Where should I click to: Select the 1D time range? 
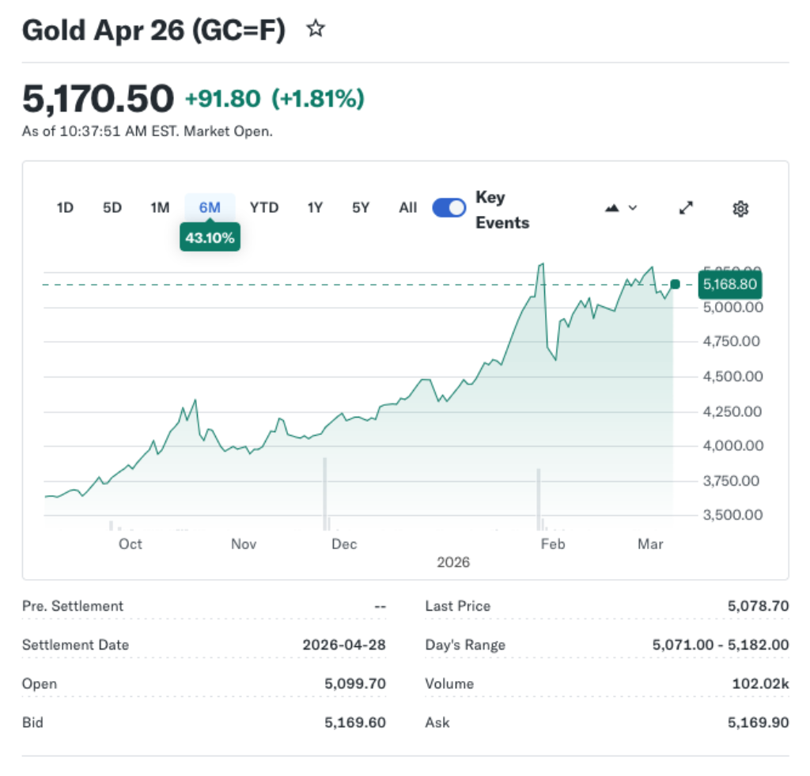(x=65, y=208)
